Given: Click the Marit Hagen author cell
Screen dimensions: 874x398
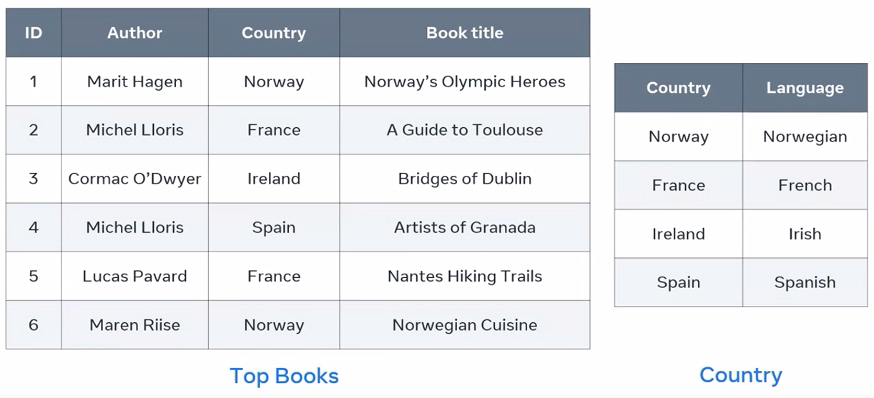Looking at the screenshot, I should [134, 81].
